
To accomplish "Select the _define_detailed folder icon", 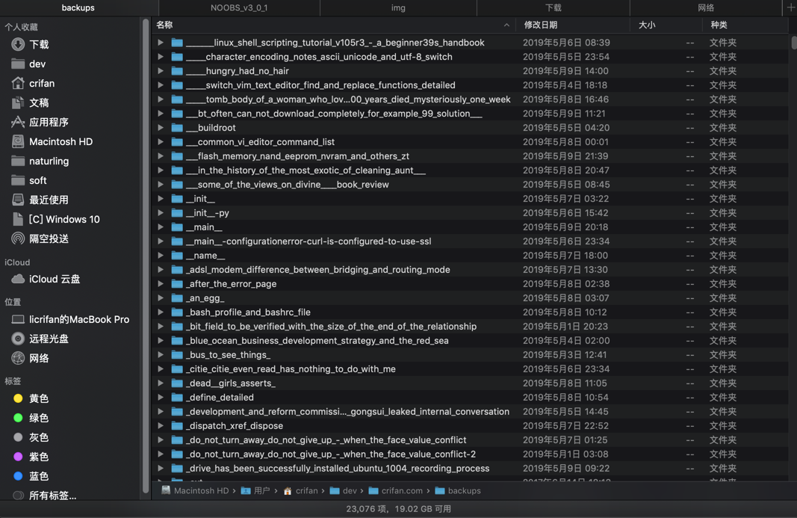I will pyautogui.click(x=177, y=397).
